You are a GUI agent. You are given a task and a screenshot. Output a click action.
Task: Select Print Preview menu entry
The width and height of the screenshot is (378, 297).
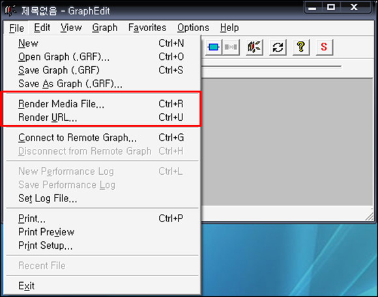click(102, 232)
